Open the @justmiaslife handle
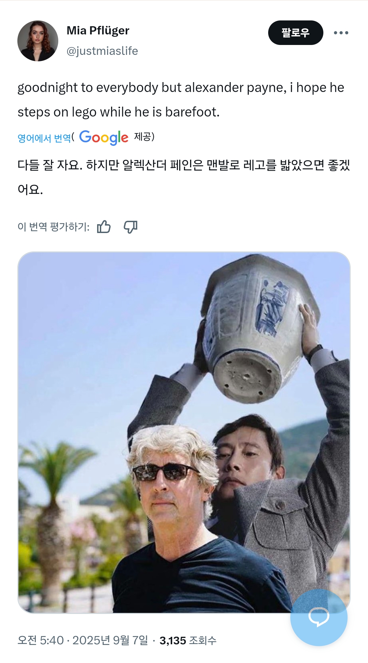The width and height of the screenshot is (368, 663). click(102, 51)
